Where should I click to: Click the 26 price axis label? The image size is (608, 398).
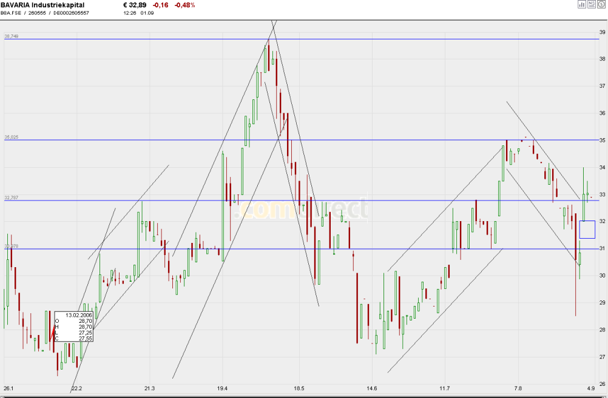click(602, 383)
